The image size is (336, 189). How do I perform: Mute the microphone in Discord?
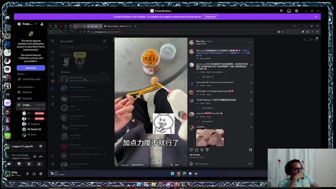(27, 174)
